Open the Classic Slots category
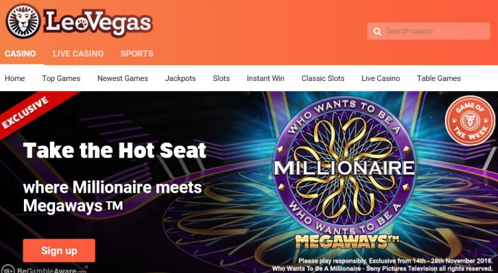The height and width of the screenshot is (273, 498). pyautogui.click(x=323, y=78)
